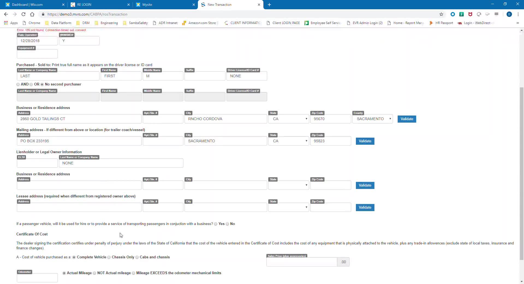524x284 pixels.
Task: Choose Chassis Only vehicle cost option
Action: point(109,257)
